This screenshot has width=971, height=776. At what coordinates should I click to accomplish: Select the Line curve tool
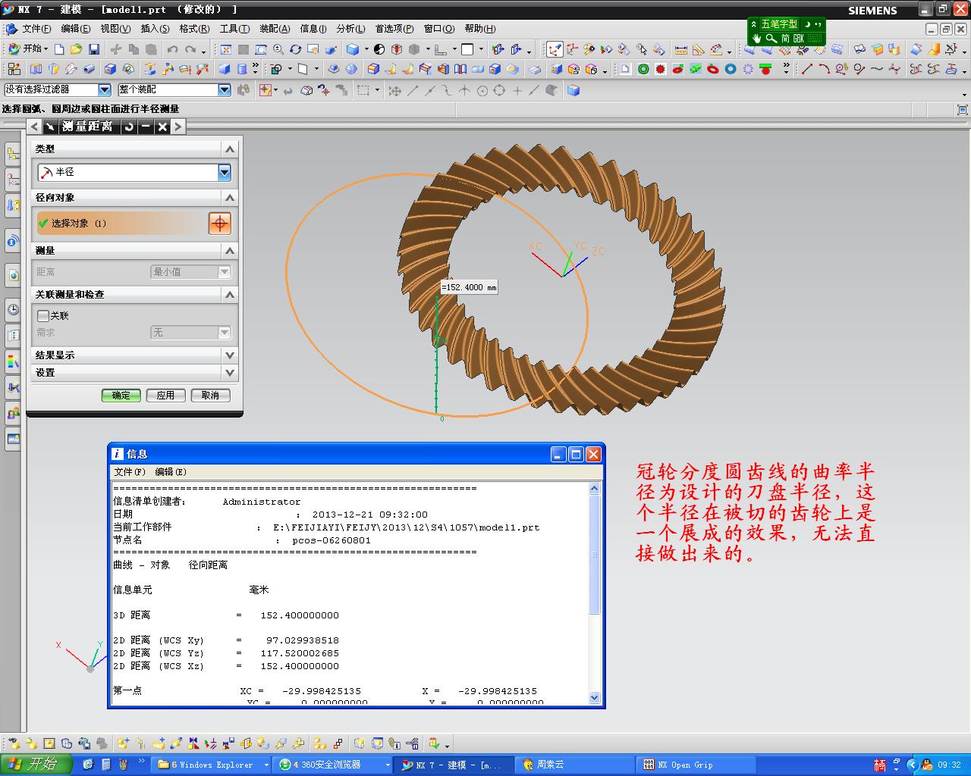806,69
